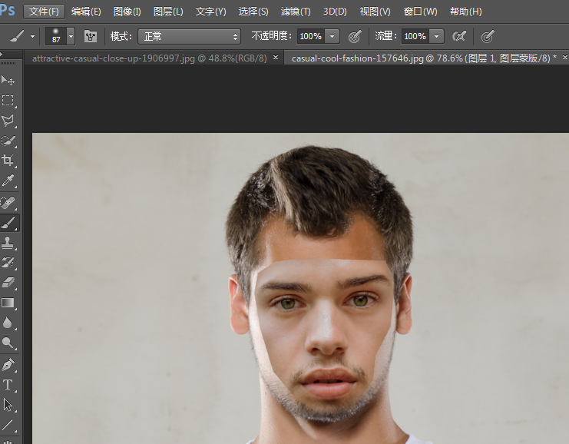Select the Eraser tool

point(8,283)
